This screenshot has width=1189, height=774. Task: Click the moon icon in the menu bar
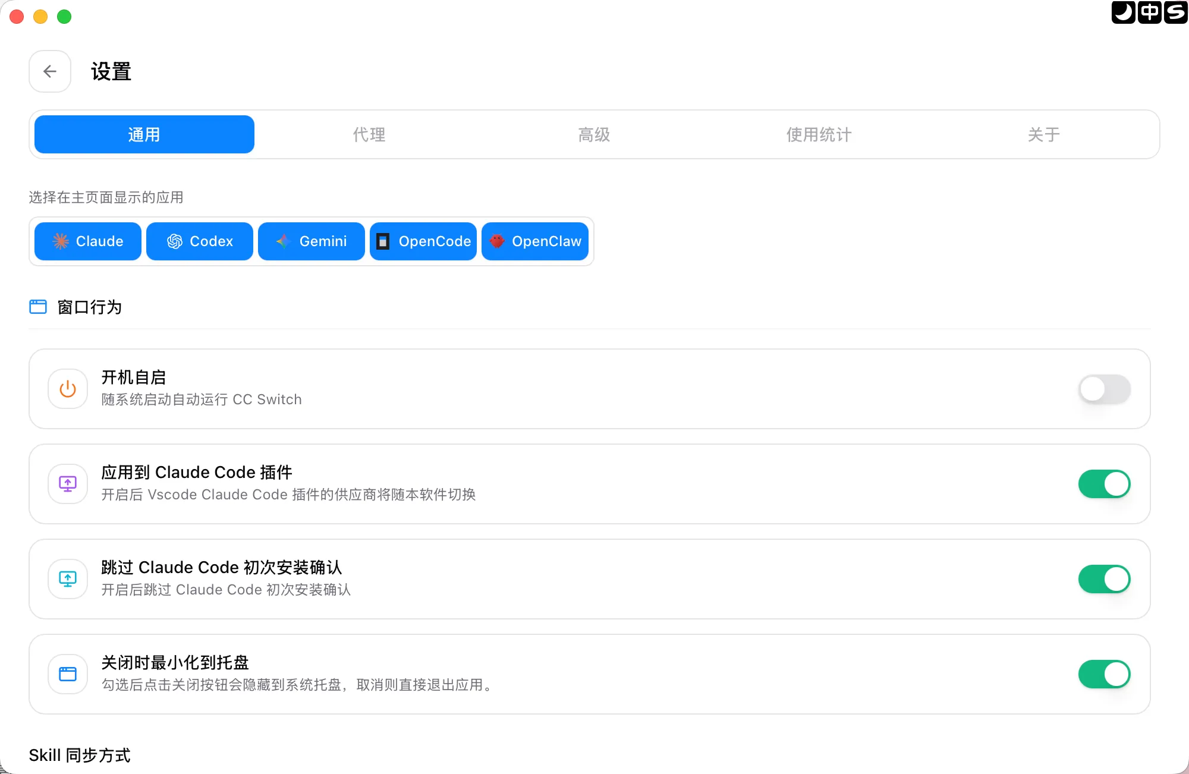coord(1123,12)
